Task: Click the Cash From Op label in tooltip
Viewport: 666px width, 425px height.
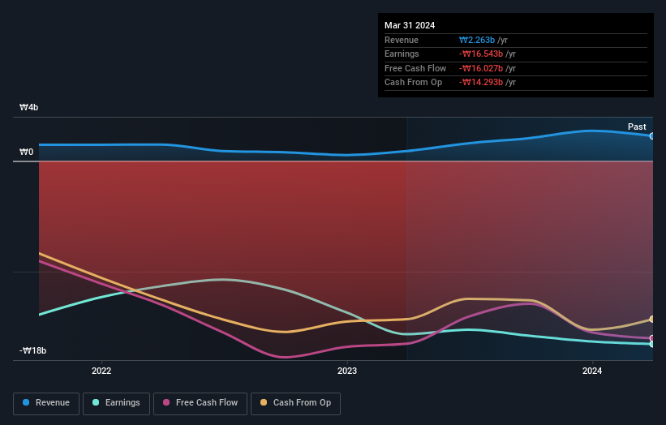Action: click(x=413, y=83)
